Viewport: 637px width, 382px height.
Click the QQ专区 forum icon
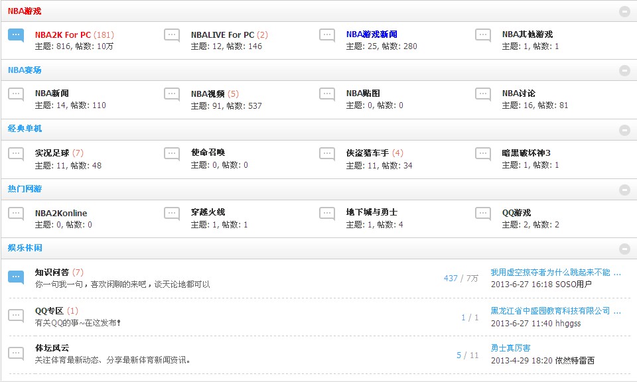tap(16, 316)
